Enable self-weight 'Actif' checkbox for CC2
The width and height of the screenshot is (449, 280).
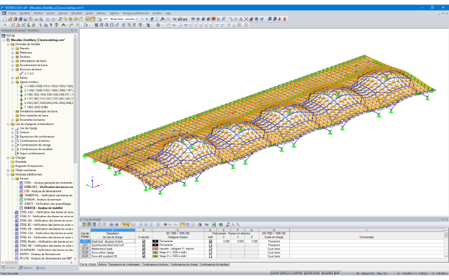211,245
